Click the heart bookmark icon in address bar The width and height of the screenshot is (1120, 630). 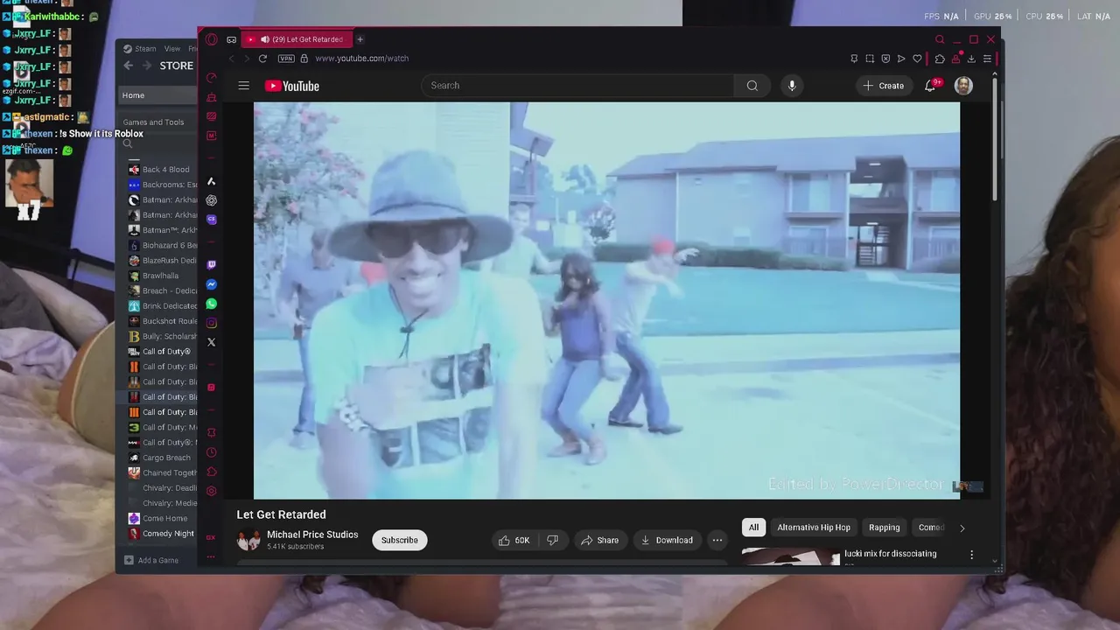(x=917, y=59)
